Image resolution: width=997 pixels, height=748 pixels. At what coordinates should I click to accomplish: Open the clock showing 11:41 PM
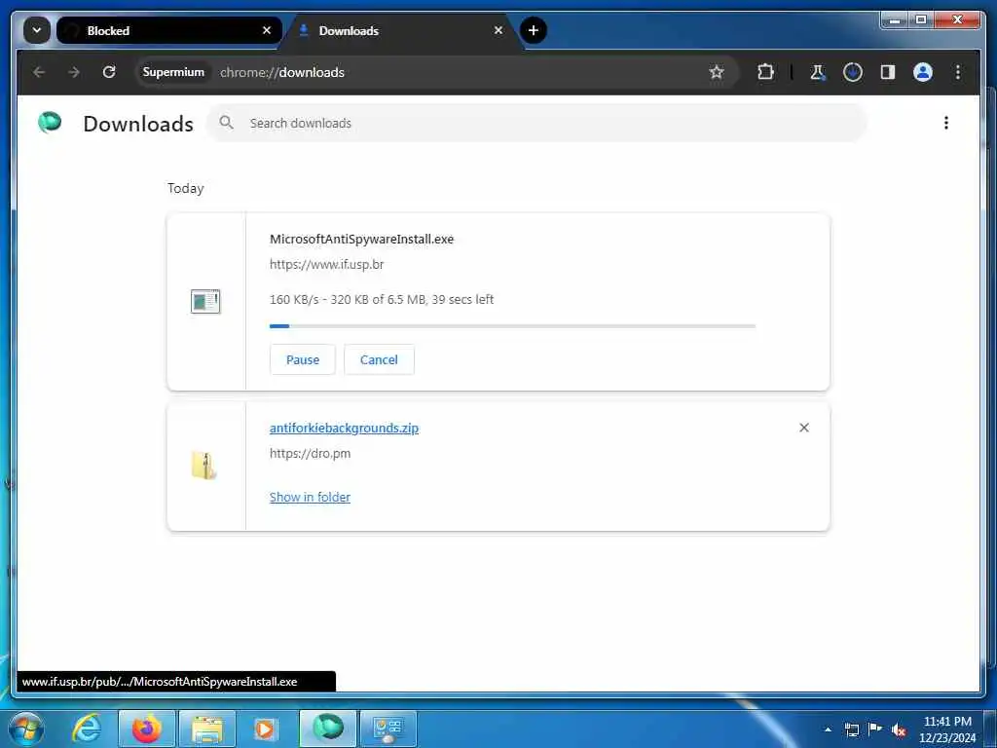pyautogui.click(x=947, y=729)
